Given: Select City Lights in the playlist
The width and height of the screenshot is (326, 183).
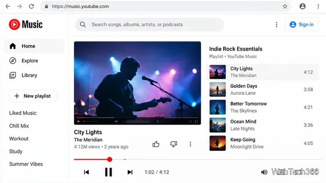Looking at the screenshot, I should pos(262,72).
